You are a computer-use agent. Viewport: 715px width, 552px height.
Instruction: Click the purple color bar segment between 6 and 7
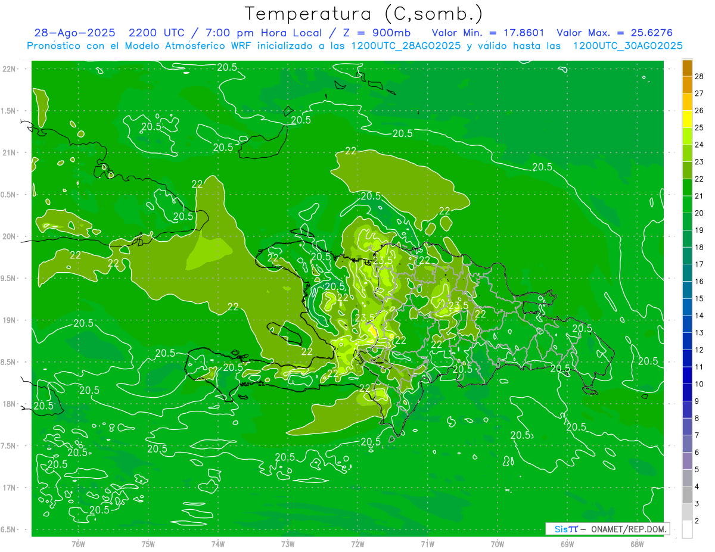click(x=687, y=444)
